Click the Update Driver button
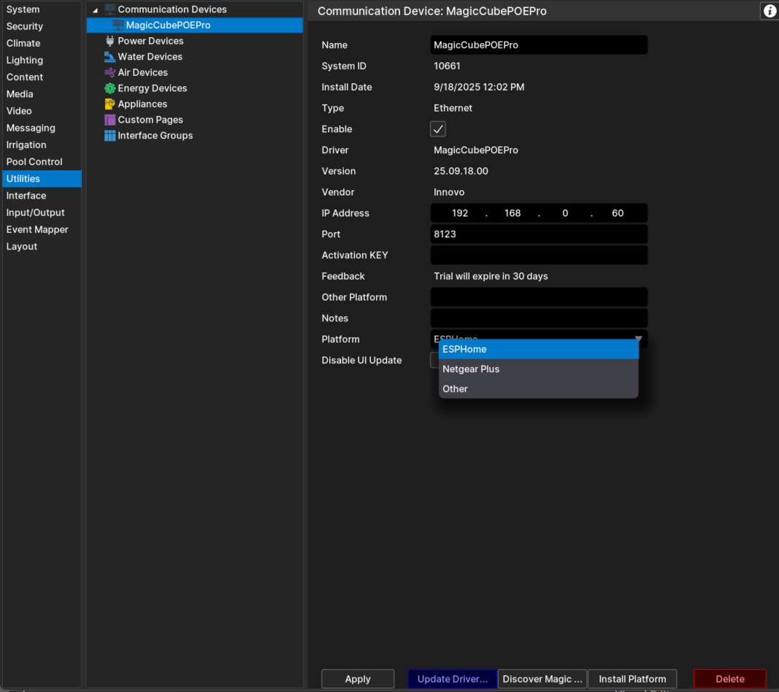The image size is (779, 692). click(x=452, y=679)
